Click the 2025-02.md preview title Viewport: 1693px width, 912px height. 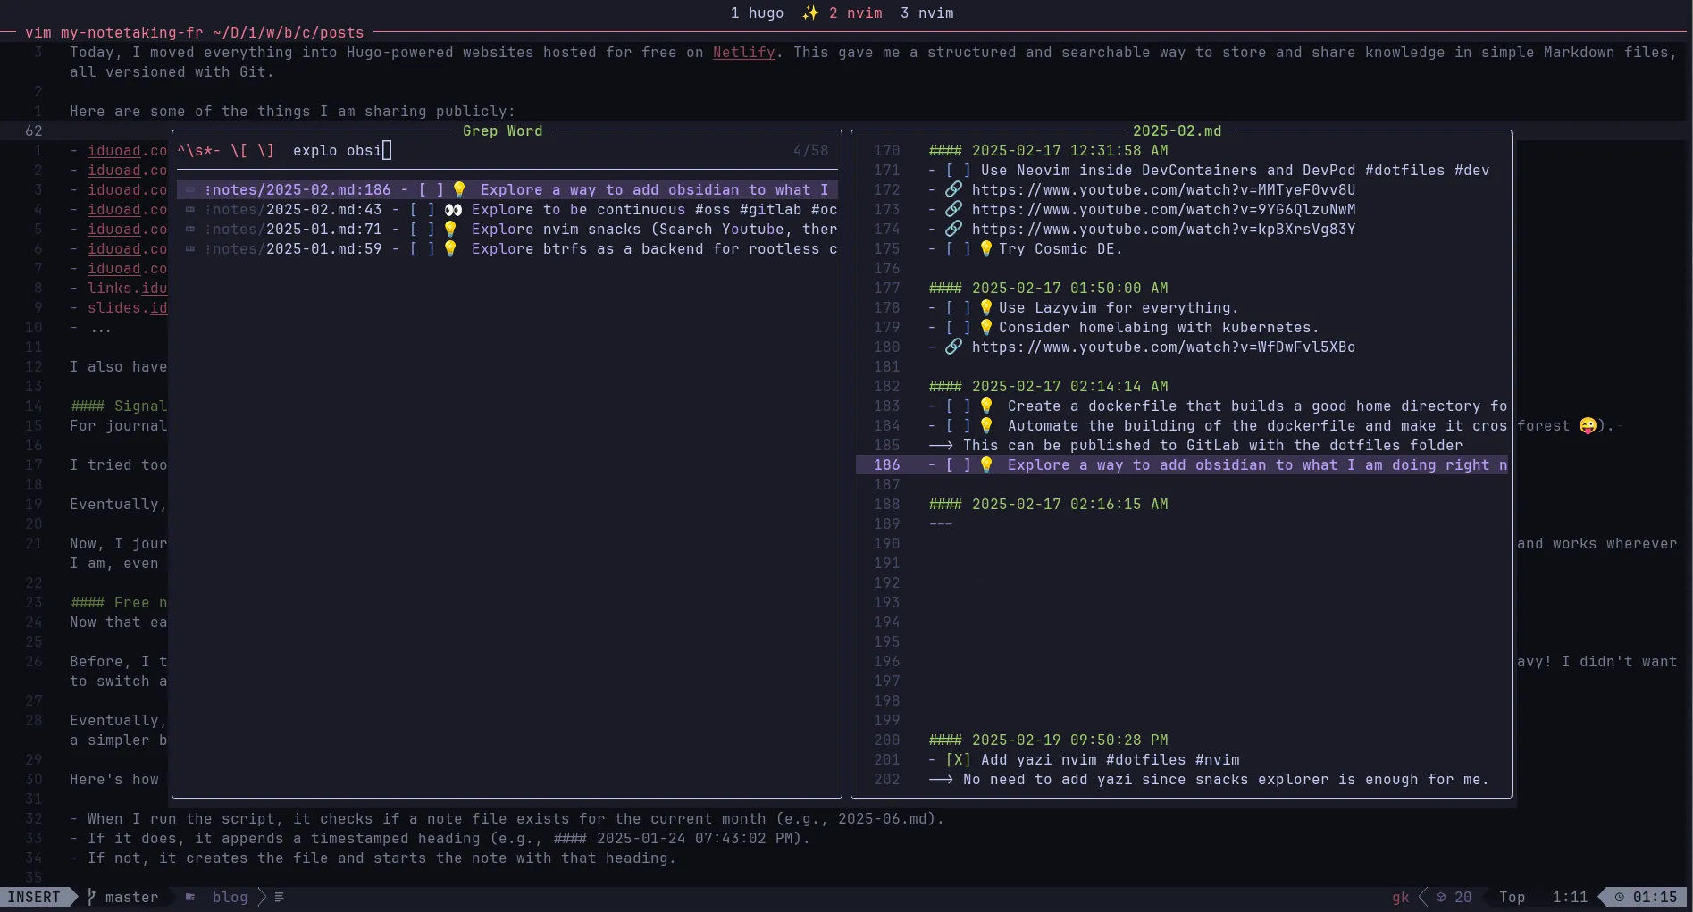click(1177, 130)
